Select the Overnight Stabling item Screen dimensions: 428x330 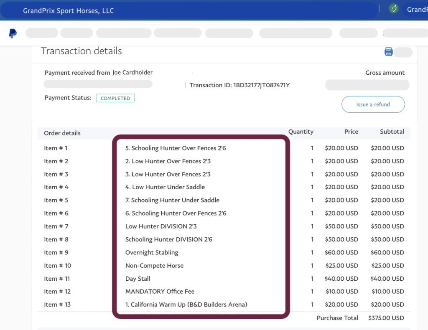click(x=152, y=253)
